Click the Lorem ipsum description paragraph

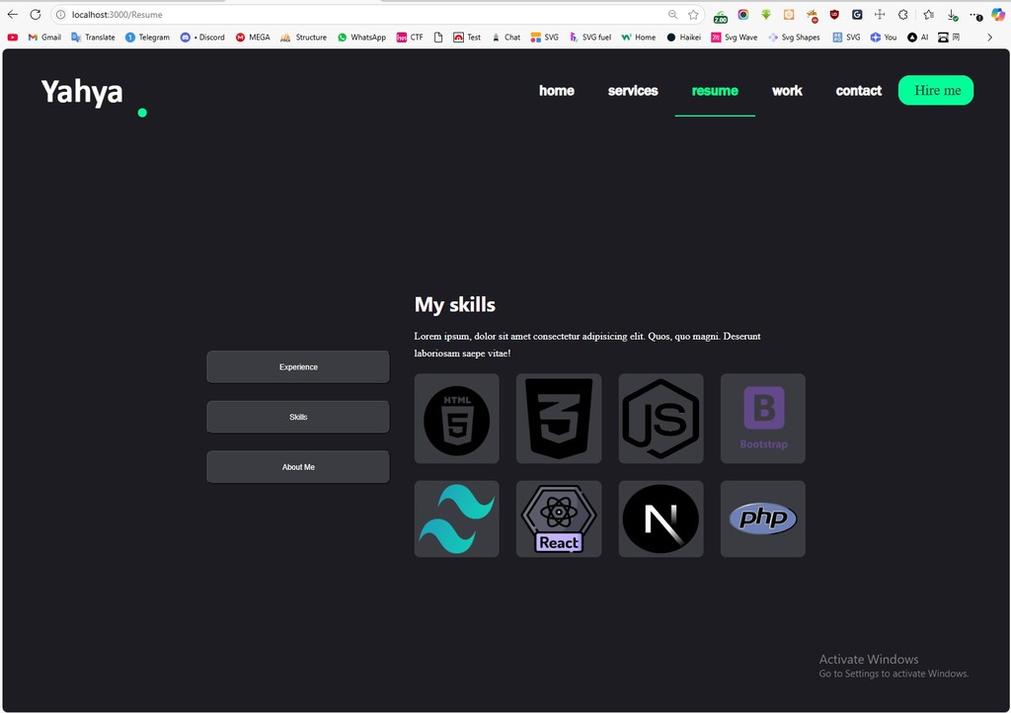coord(587,345)
